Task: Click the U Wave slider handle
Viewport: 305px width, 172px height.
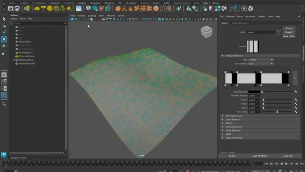Action: (264, 100)
